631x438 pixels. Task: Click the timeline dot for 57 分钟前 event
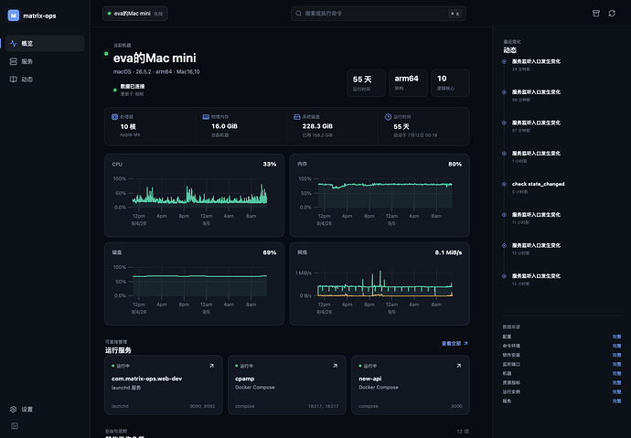[x=504, y=123]
